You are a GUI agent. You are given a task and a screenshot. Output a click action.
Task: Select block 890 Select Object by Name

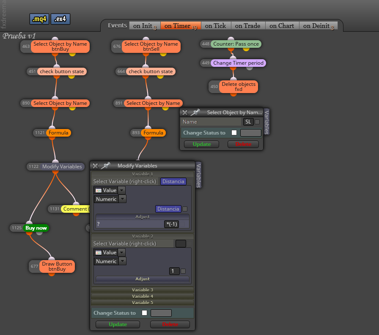60,103
